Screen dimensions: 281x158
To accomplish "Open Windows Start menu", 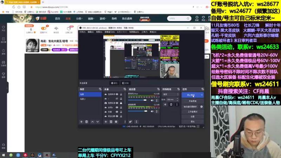I will (x=4, y=155).
